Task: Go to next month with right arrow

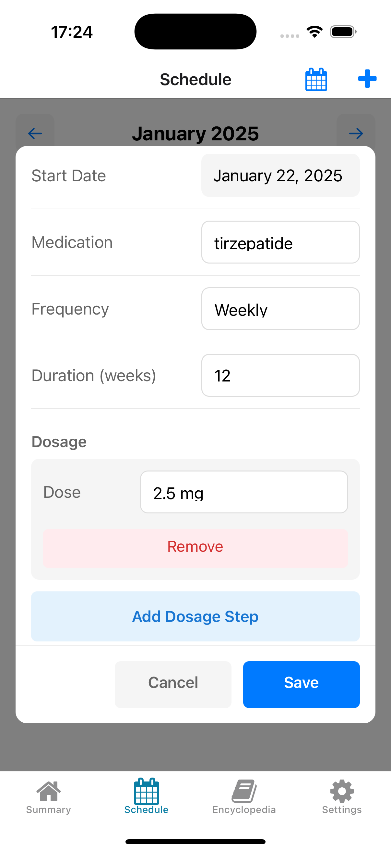Action: (356, 134)
